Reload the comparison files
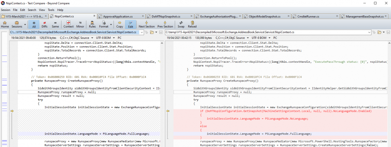The image size is (391, 147). (x=192, y=24)
